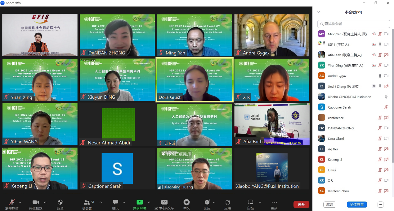
Task: Open the Reactions (回应) smiley icon
Action: [x=207, y=202]
